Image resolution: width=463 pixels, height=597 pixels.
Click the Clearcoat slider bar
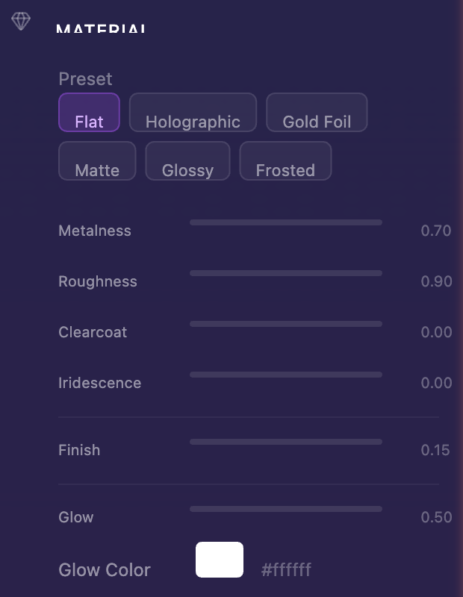[x=286, y=324]
